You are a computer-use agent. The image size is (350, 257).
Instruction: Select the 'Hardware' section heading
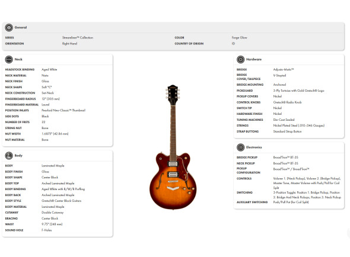click(x=254, y=59)
